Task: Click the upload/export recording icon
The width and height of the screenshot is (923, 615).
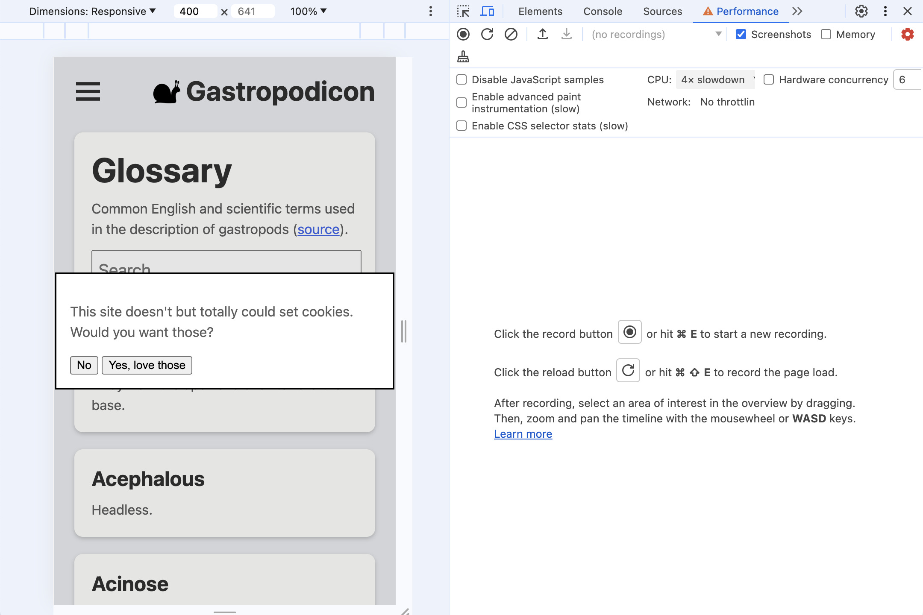Action: tap(543, 34)
